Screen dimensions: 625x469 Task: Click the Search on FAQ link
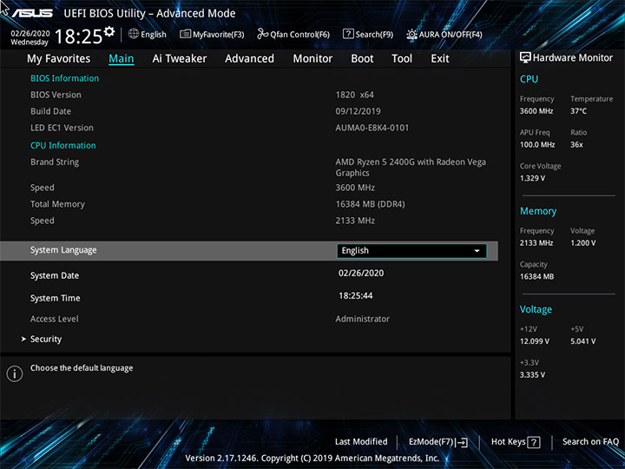(x=590, y=442)
